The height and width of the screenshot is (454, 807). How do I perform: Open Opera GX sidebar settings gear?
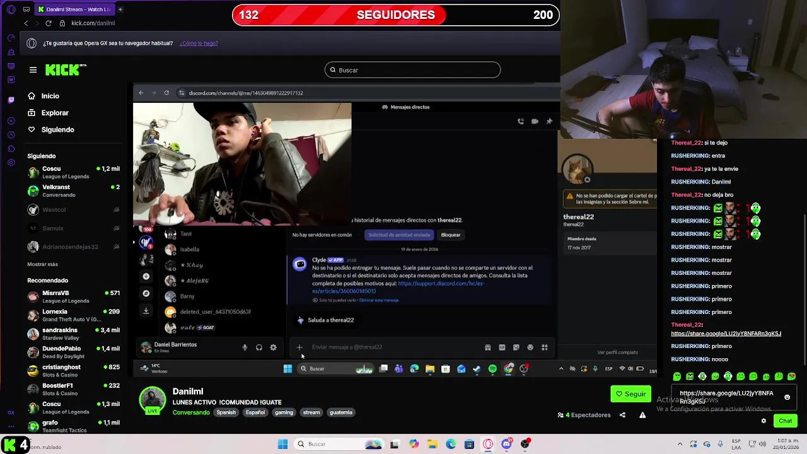[11, 163]
